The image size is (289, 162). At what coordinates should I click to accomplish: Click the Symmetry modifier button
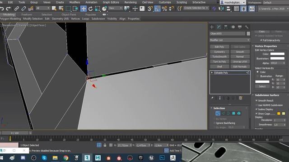(x=219, y=52)
